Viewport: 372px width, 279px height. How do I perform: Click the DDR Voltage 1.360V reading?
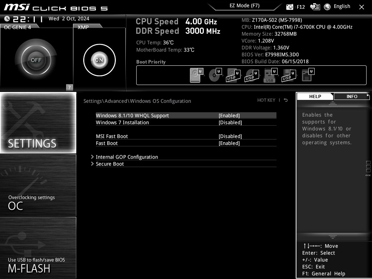click(x=265, y=48)
